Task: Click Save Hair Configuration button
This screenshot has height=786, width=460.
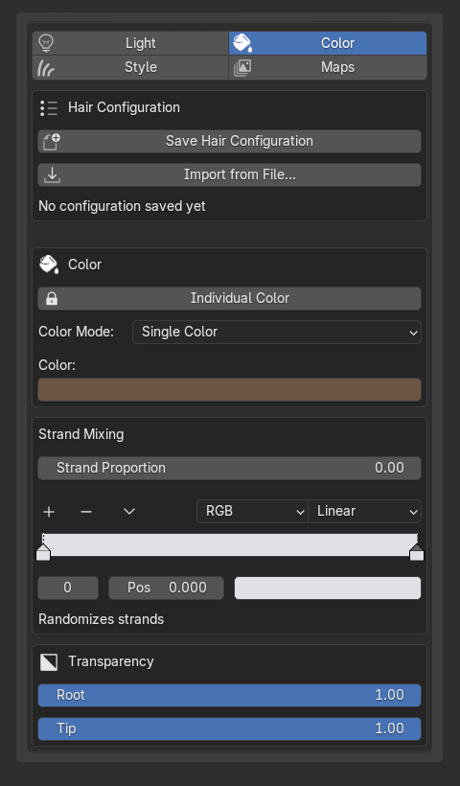Action: tap(229, 141)
